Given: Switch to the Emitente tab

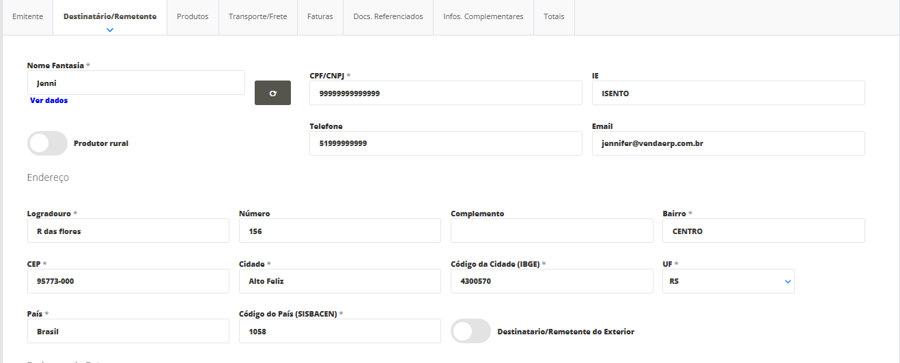Looking at the screenshot, I should tap(28, 16).
